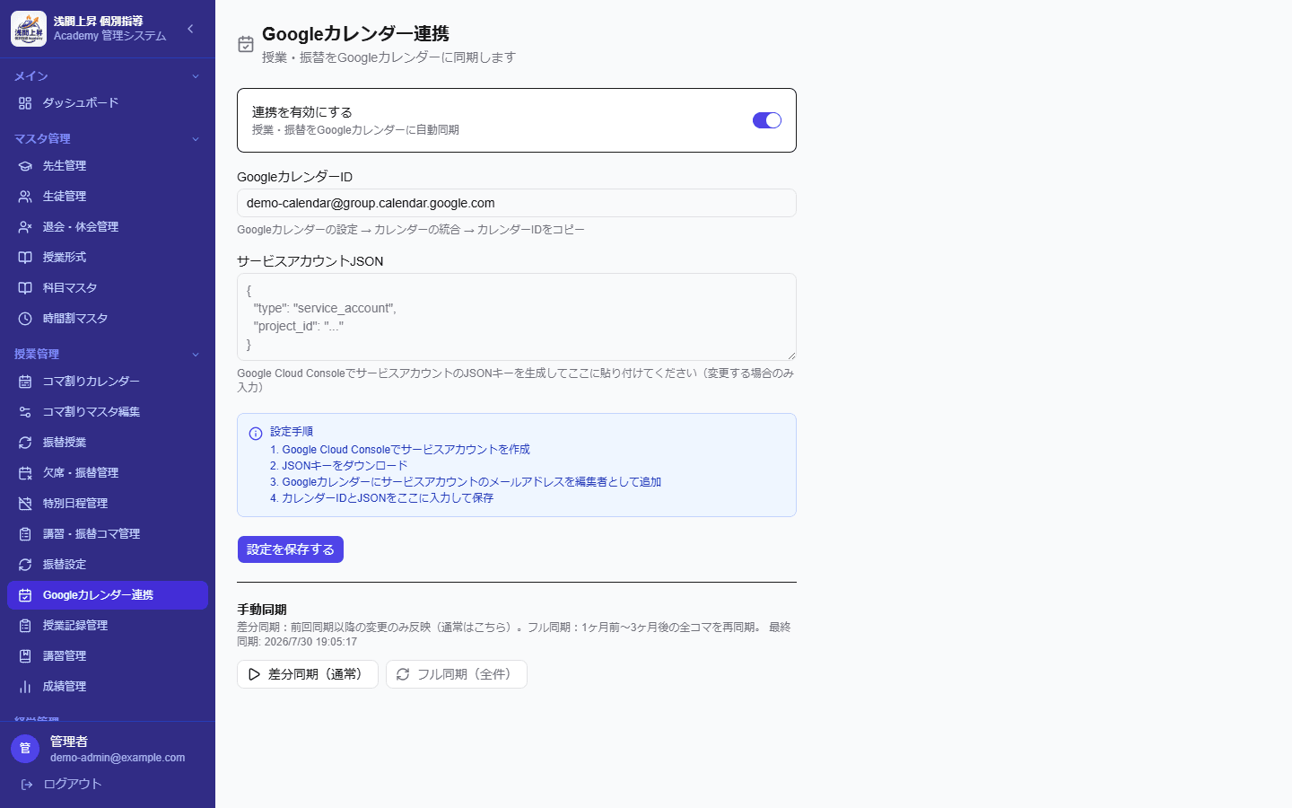Click step 4 'カレンダーIDとJSONをここに入力して保存'
The width and height of the screenshot is (1292, 808).
tap(388, 498)
